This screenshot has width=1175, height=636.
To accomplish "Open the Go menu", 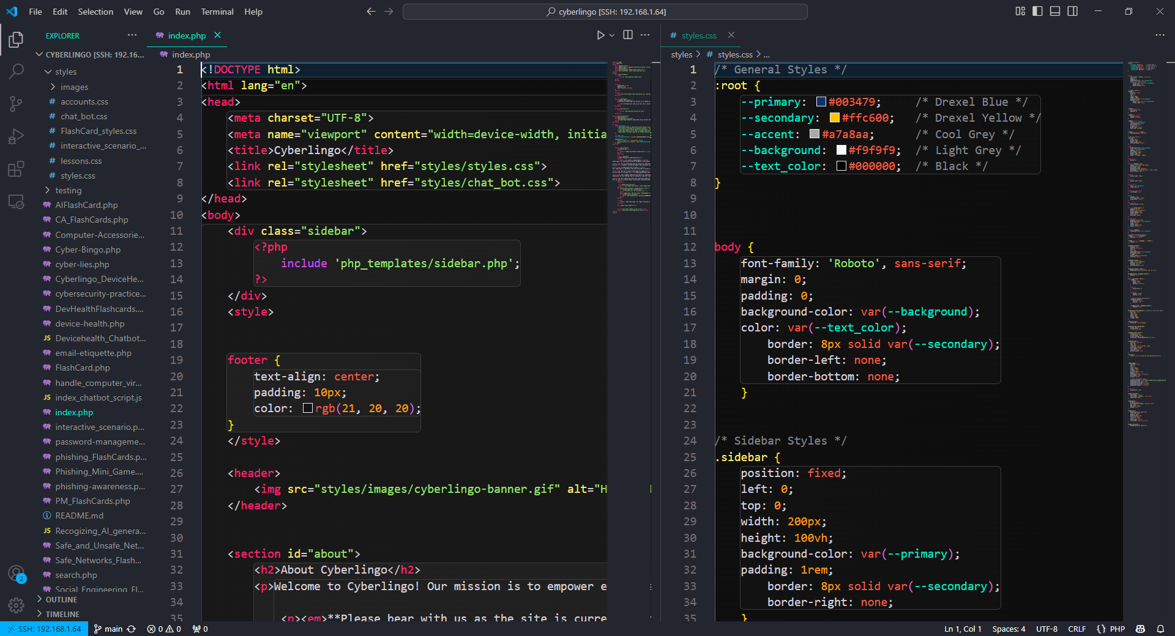I will [159, 12].
